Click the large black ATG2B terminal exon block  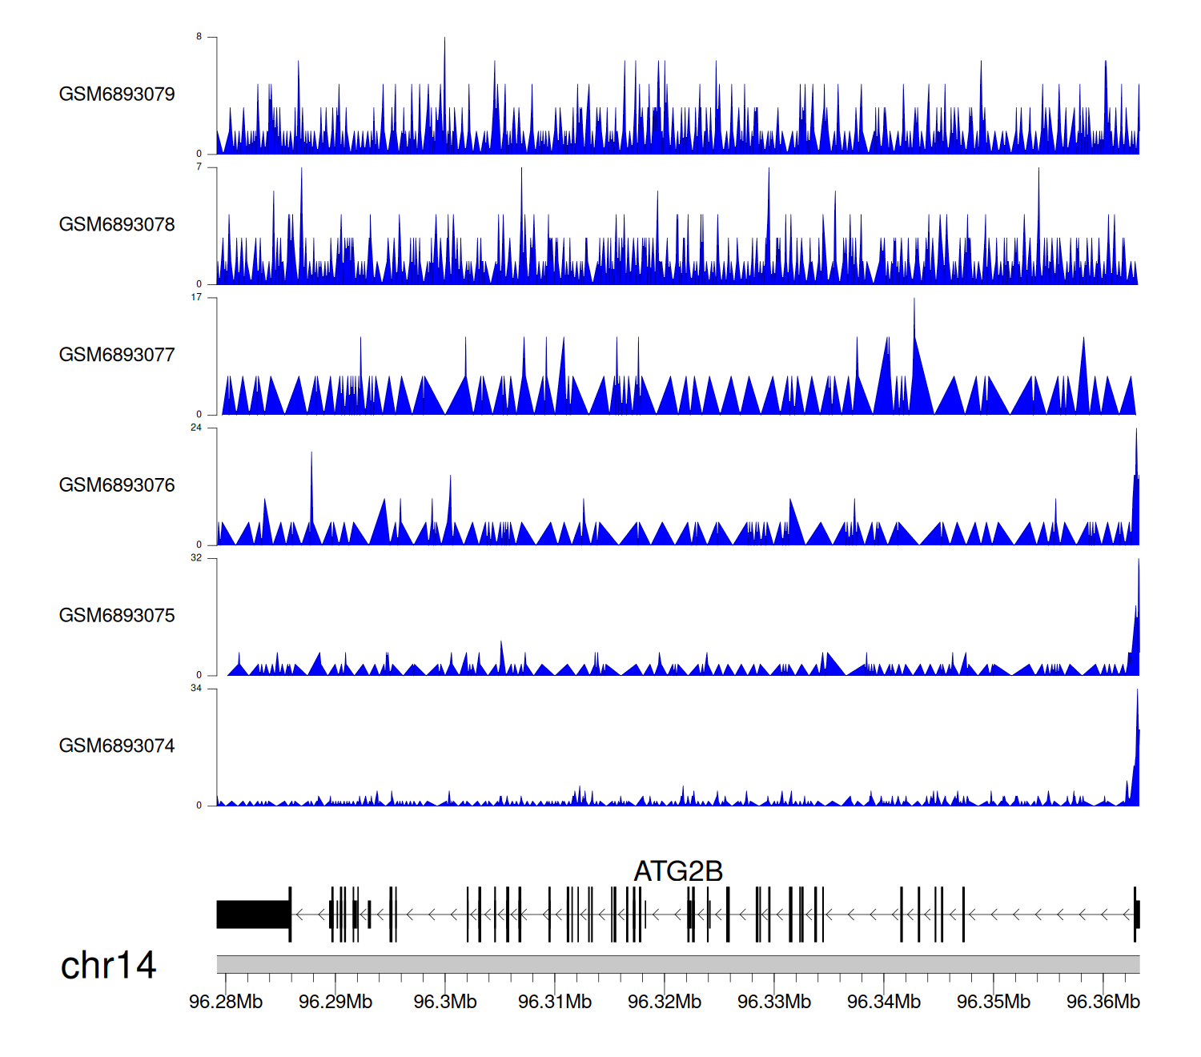pyautogui.click(x=253, y=914)
